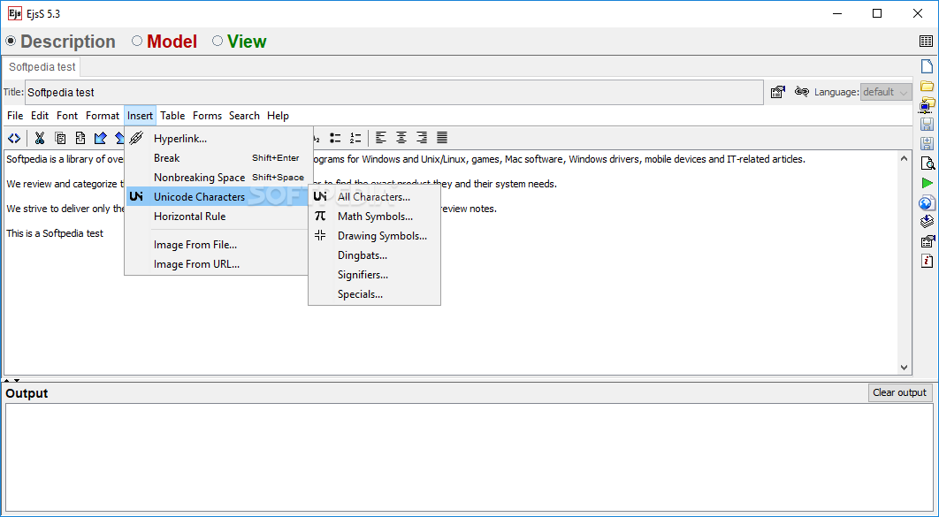Open the File menu

[x=15, y=116]
